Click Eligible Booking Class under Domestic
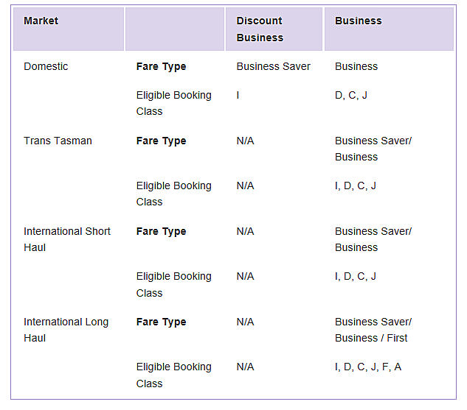 pos(174,103)
